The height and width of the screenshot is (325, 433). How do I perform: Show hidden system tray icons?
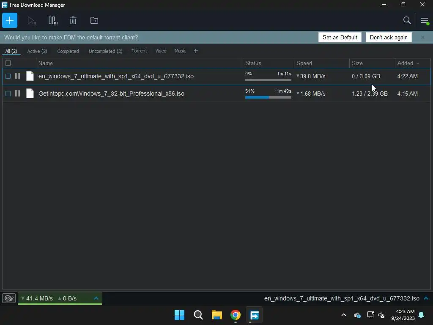tap(344, 315)
